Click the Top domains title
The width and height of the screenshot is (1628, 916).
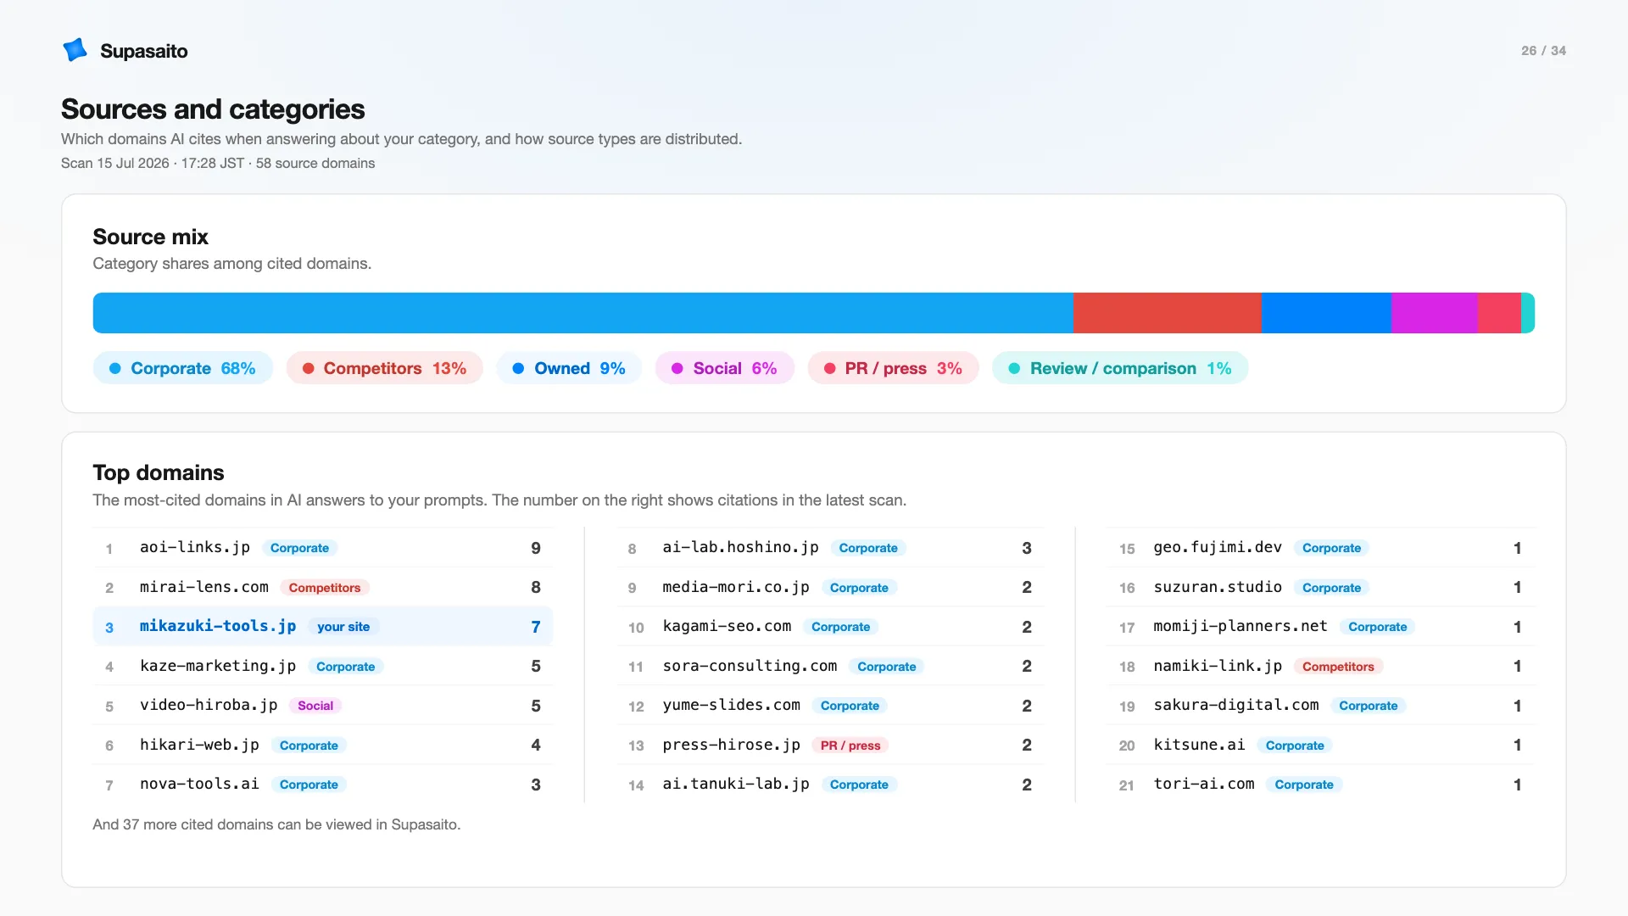tap(159, 472)
